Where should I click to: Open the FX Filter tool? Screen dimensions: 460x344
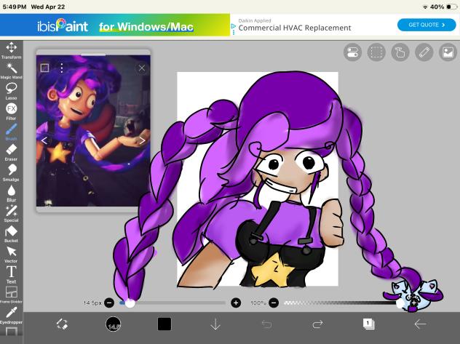[11, 112]
